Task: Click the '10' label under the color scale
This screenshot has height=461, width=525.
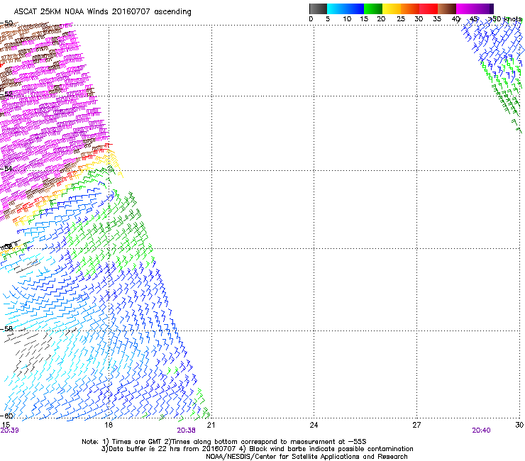Action: click(347, 19)
